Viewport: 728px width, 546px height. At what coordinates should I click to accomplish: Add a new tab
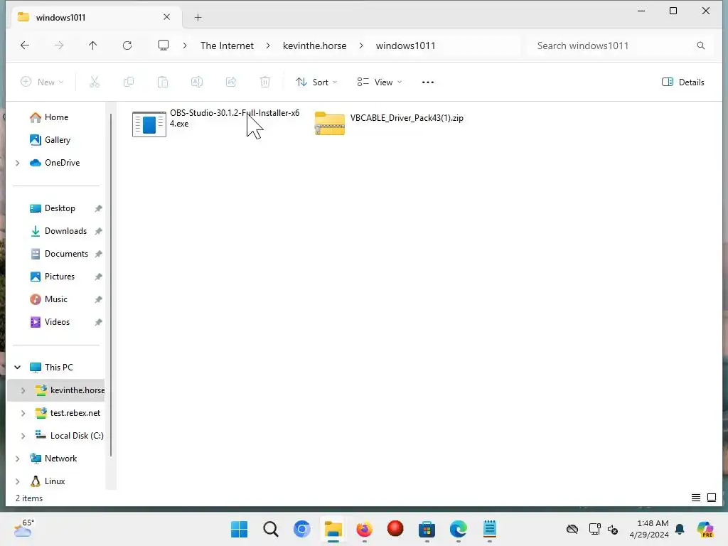[x=198, y=18]
